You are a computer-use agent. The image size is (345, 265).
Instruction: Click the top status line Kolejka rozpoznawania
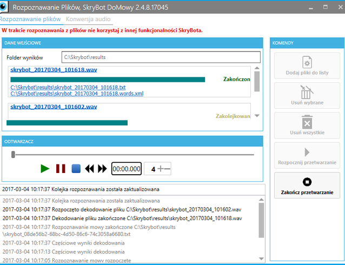pyautogui.click(x=81, y=189)
